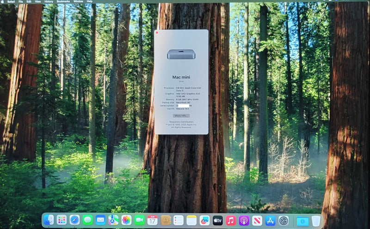Open the Regulatory Certification link
The height and width of the screenshot is (229, 370).
181,122
